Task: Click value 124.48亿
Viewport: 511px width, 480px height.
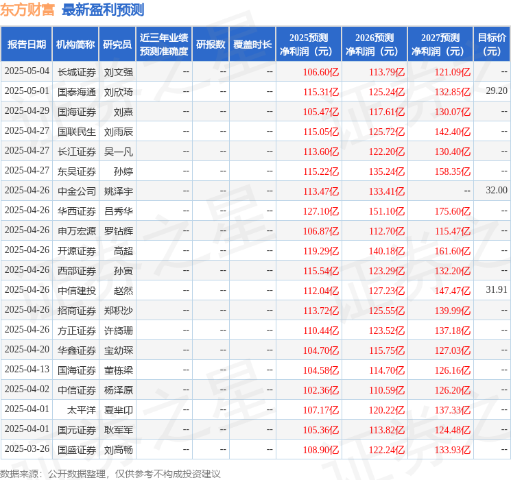Action: (x=453, y=430)
